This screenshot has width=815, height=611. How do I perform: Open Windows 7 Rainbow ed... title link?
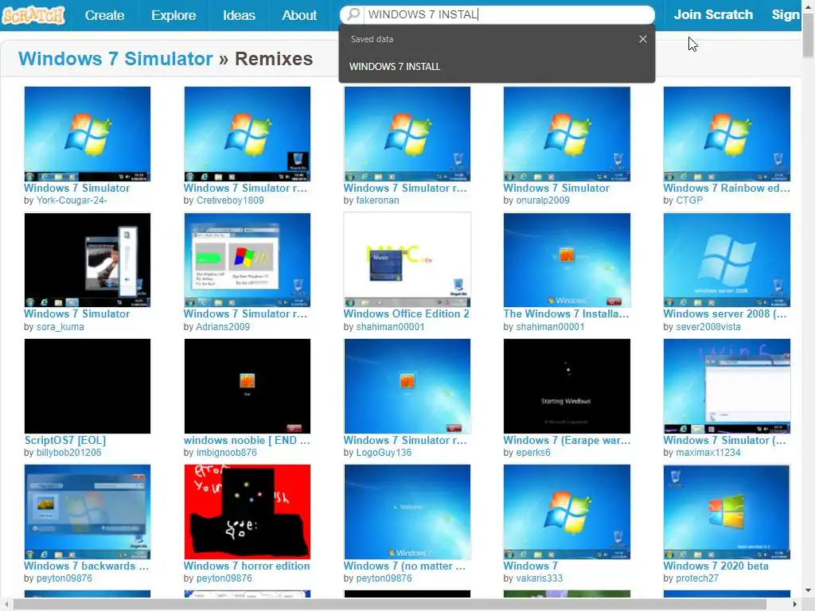click(727, 188)
